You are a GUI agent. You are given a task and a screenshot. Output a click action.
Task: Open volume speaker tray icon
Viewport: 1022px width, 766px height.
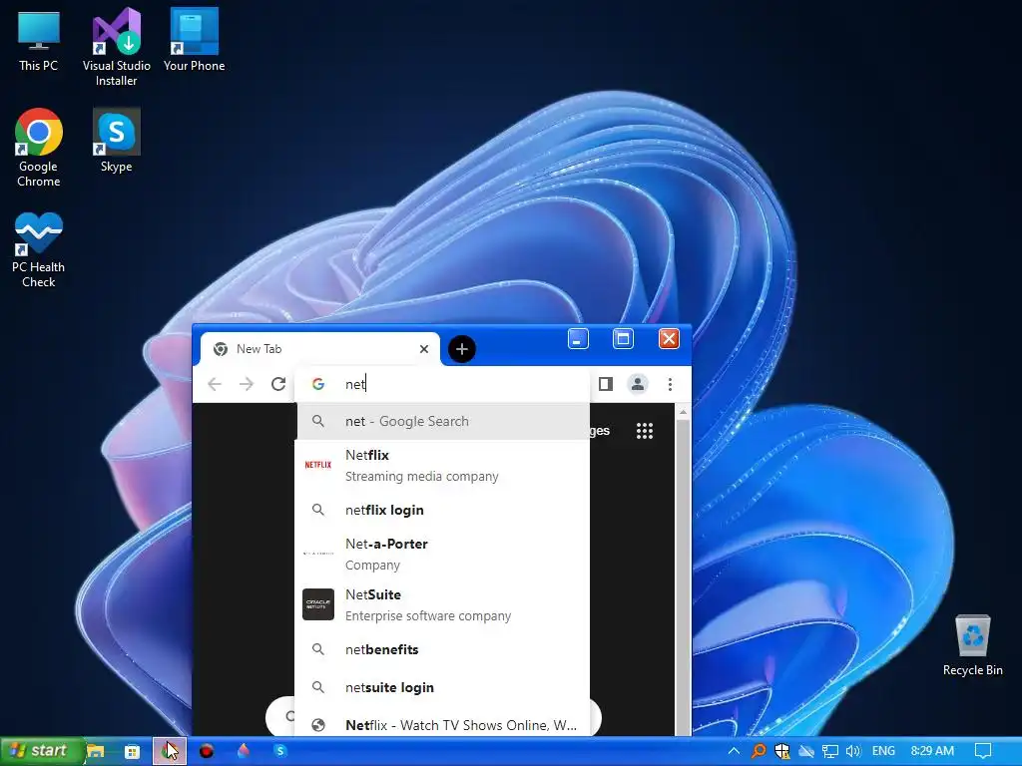point(853,751)
